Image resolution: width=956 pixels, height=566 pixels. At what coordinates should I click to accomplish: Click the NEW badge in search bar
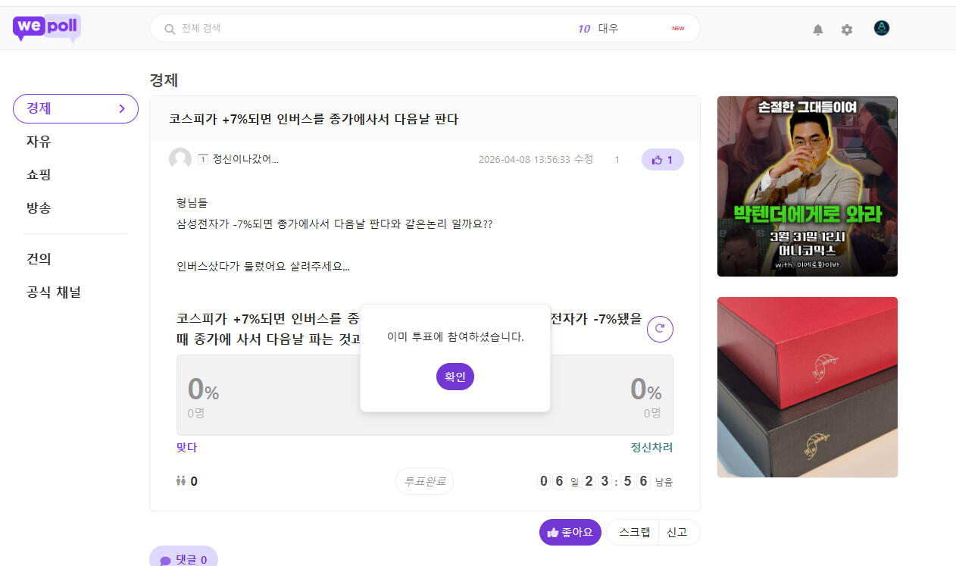coord(678,29)
